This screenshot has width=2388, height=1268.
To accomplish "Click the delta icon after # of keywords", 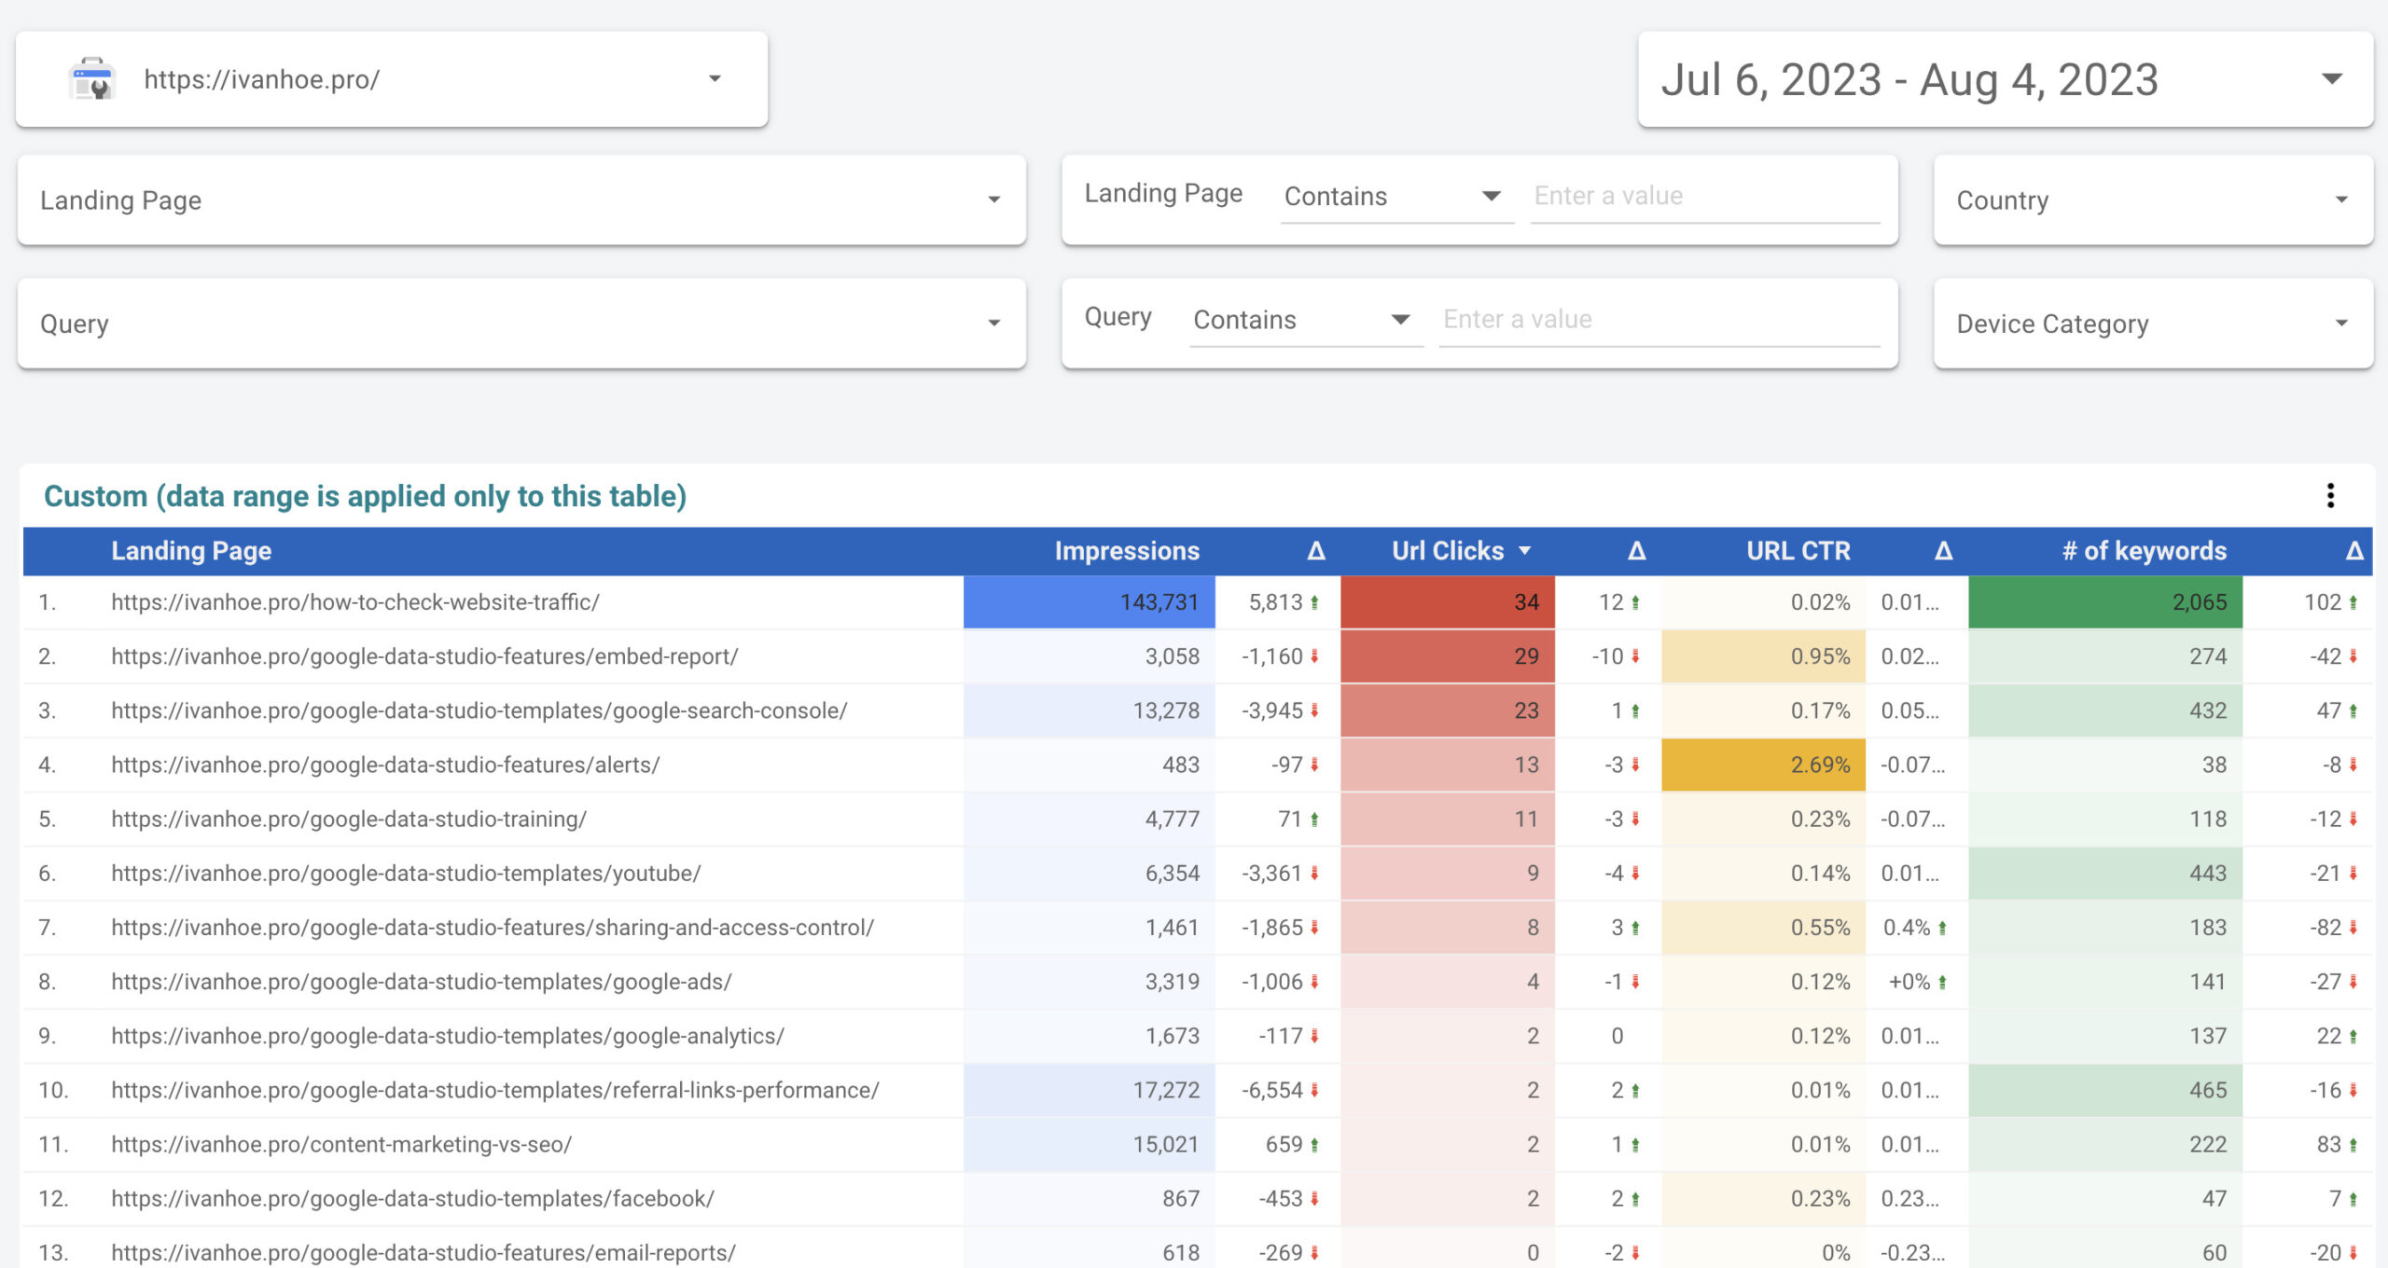I will click(2353, 551).
